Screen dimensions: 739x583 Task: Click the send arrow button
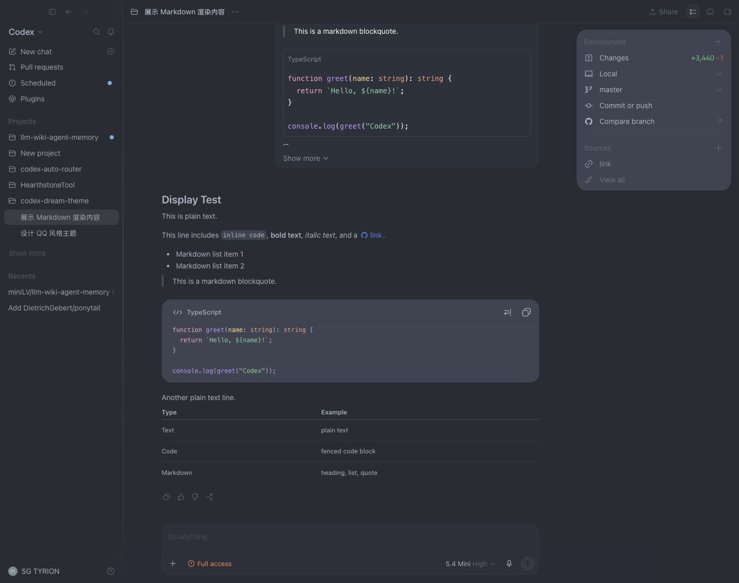point(527,564)
